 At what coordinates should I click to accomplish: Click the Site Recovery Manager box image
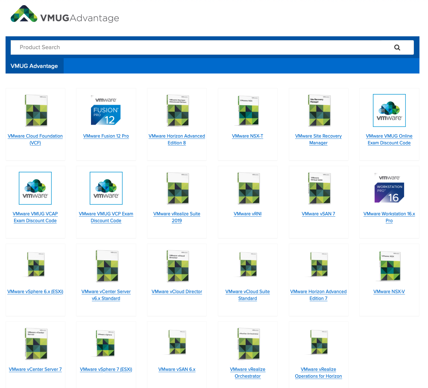point(318,110)
